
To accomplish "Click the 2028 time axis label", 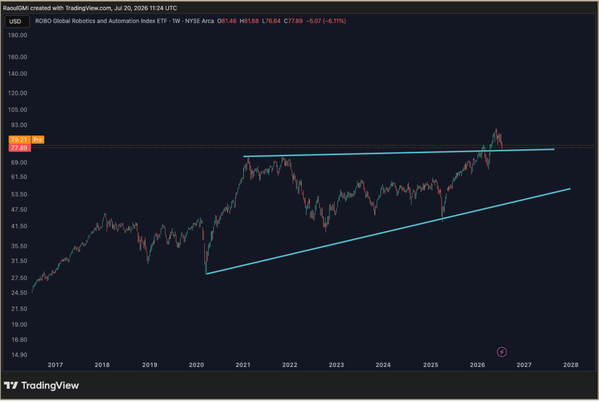I will pos(571,365).
